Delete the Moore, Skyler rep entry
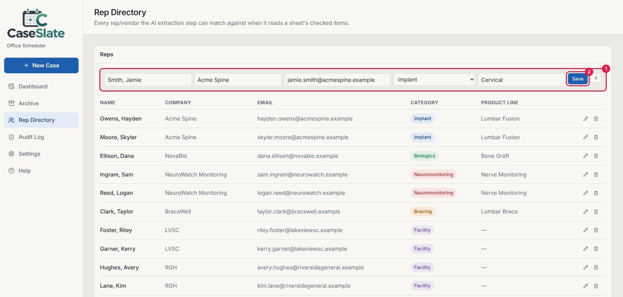The height and width of the screenshot is (297, 623). (x=596, y=137)
